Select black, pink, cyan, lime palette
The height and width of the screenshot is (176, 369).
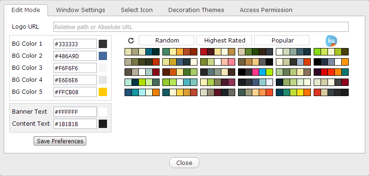[256, 72]
